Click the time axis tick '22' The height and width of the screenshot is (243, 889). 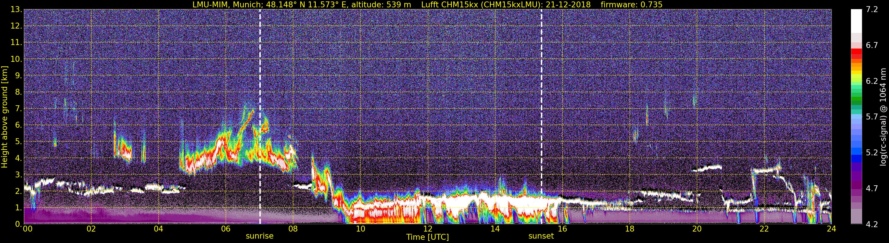tap(764, 229)
